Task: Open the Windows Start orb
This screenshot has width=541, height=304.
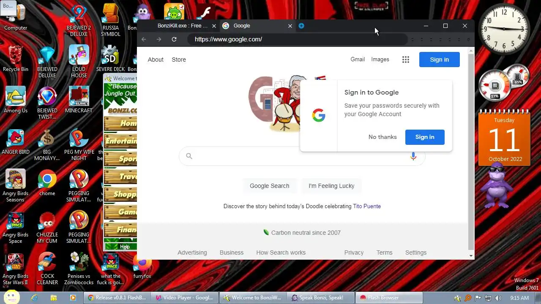Action: 11,296
